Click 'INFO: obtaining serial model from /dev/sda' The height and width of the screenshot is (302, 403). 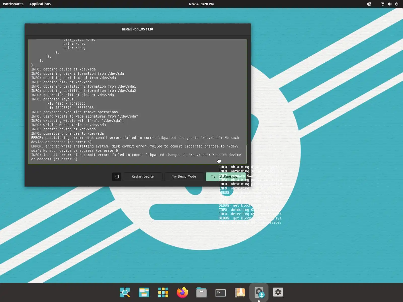[x=74, y=78]
